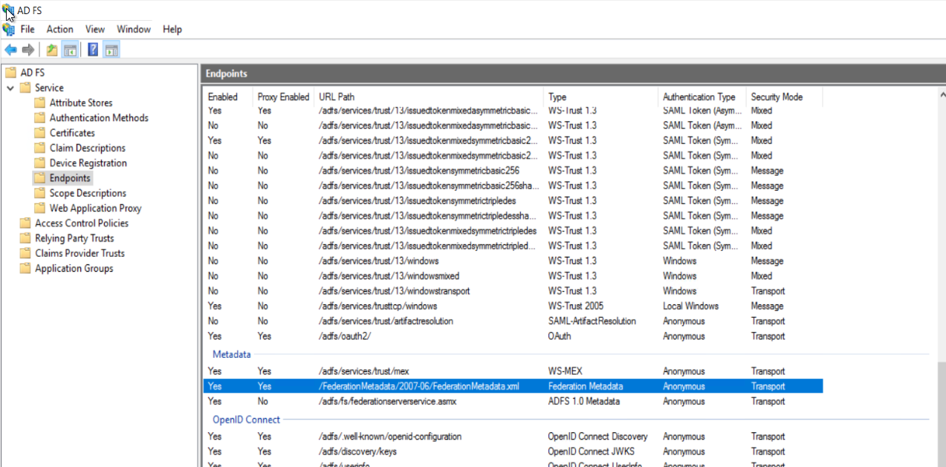Image resolution: width=946 pixels, height=467 pixels.
Task: Open the Help menu
Action: click(x=172, y=30)
